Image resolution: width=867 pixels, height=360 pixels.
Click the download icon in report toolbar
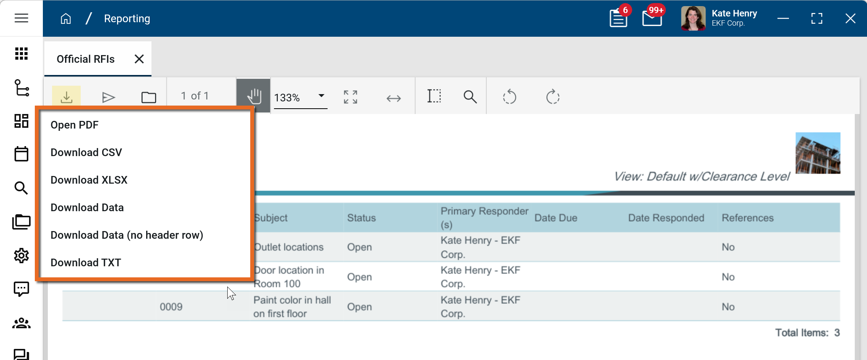click(67, 97)
